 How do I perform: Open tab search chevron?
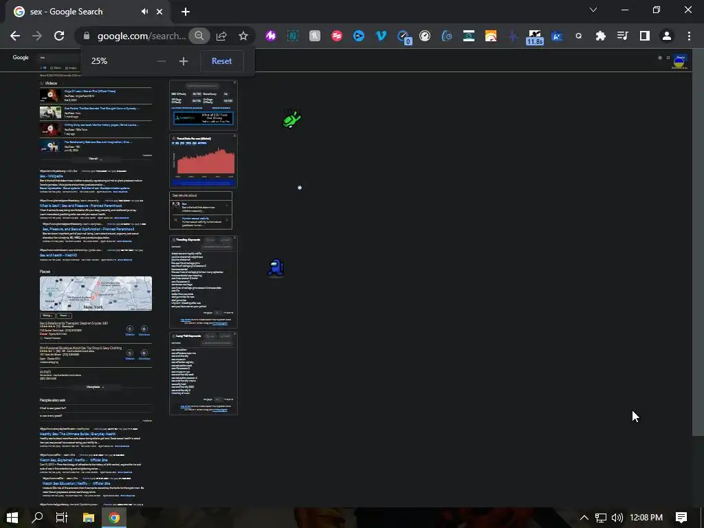click(593, 10)
